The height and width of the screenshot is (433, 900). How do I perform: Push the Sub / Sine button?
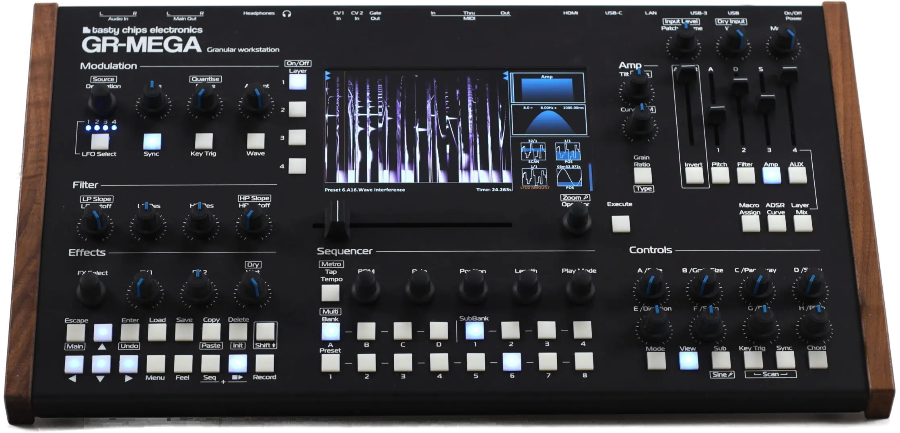(721, 360)
